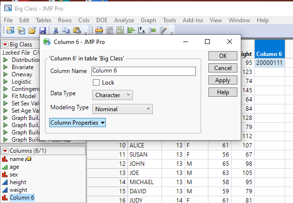Click the modeling type icon beside sex column
This screenshot has width=293, height=203.
[x=5, y=174]
